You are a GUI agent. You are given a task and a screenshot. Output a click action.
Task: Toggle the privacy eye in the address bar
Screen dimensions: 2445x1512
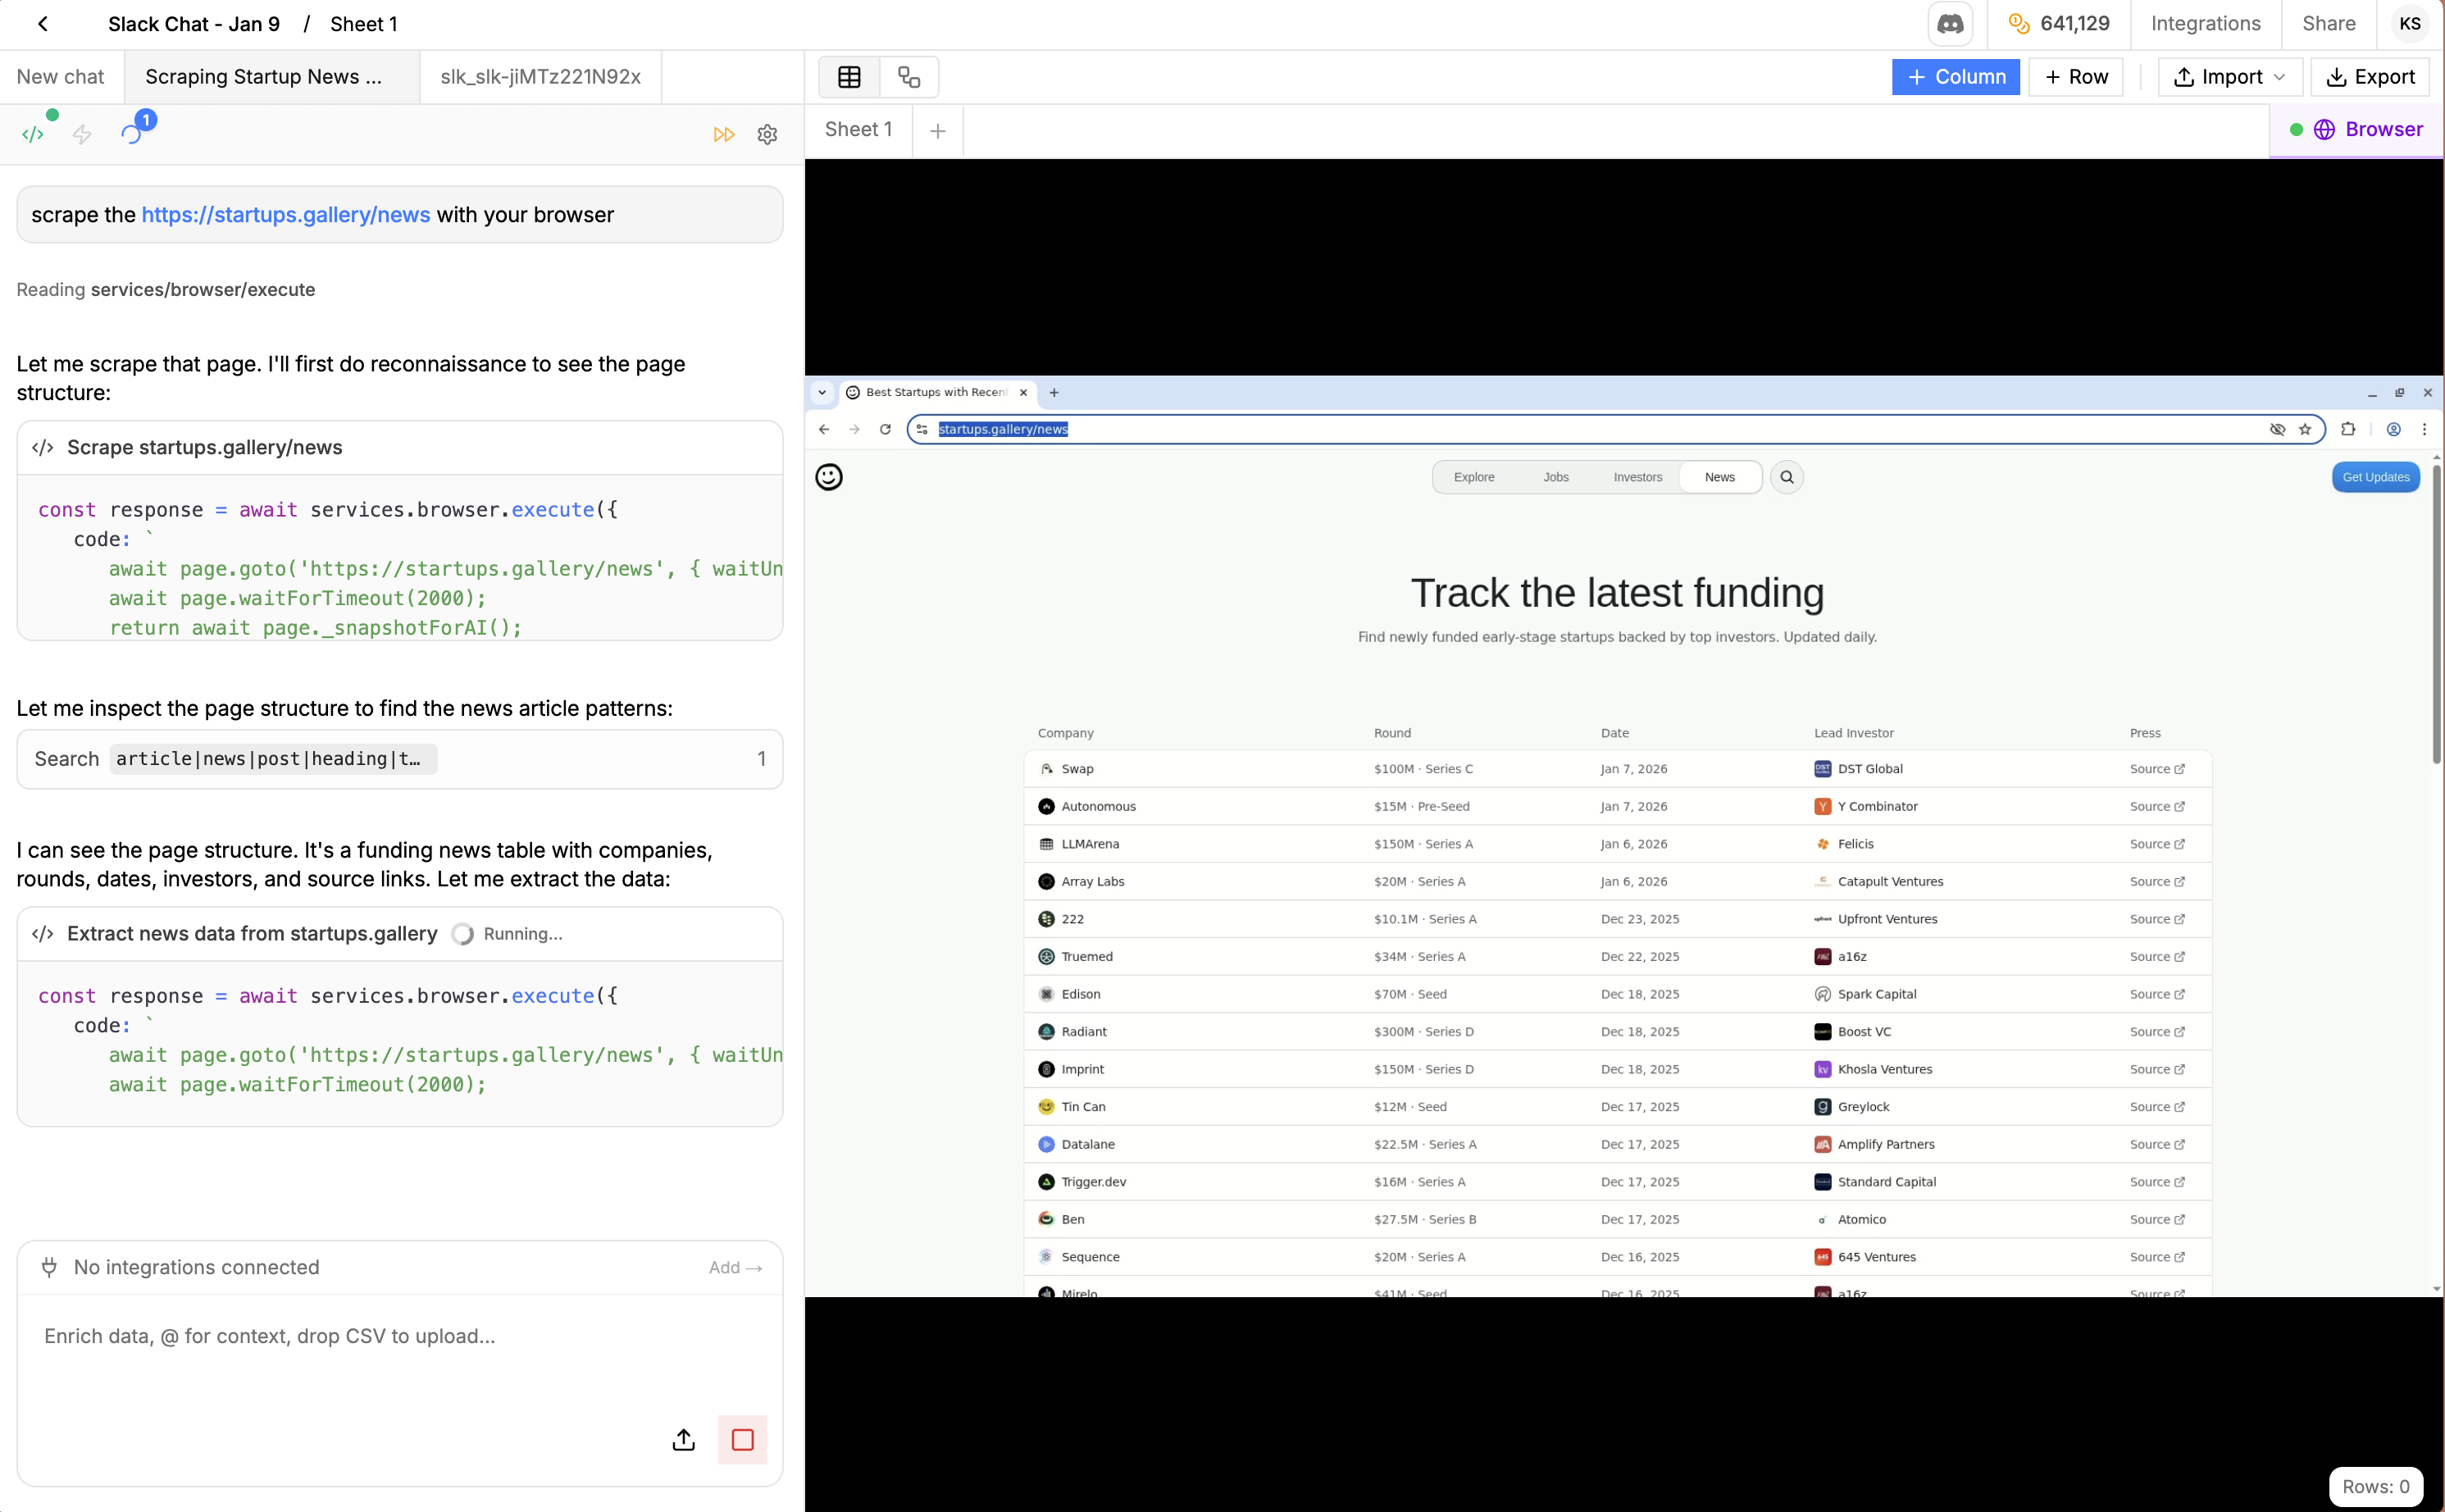(x=2278, y=429)
